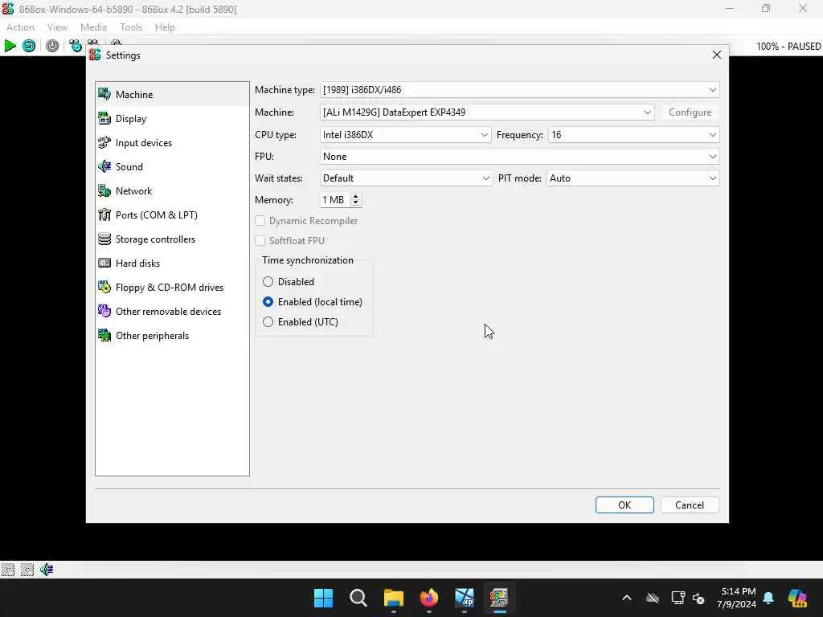This screenshot has width=823, height=617.
Task: Click the Copilot preview taskbar icon
Action: [797, 598]
